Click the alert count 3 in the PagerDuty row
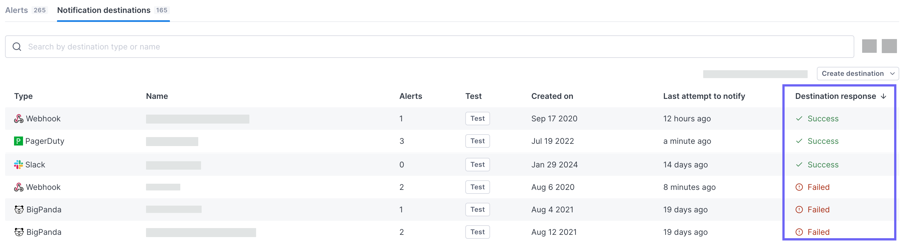This screenshot has height=241, width=902. 402,141
